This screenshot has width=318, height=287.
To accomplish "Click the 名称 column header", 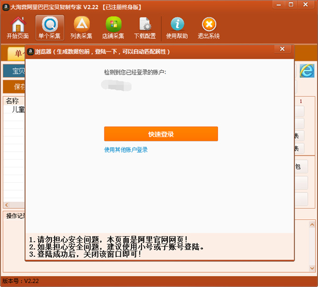I will tap(13, 101).
